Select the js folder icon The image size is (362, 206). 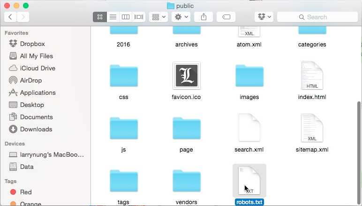(x=124, y=128)
